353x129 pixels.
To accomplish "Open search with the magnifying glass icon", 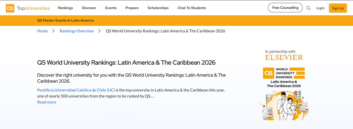I will (x=308, y=8).
